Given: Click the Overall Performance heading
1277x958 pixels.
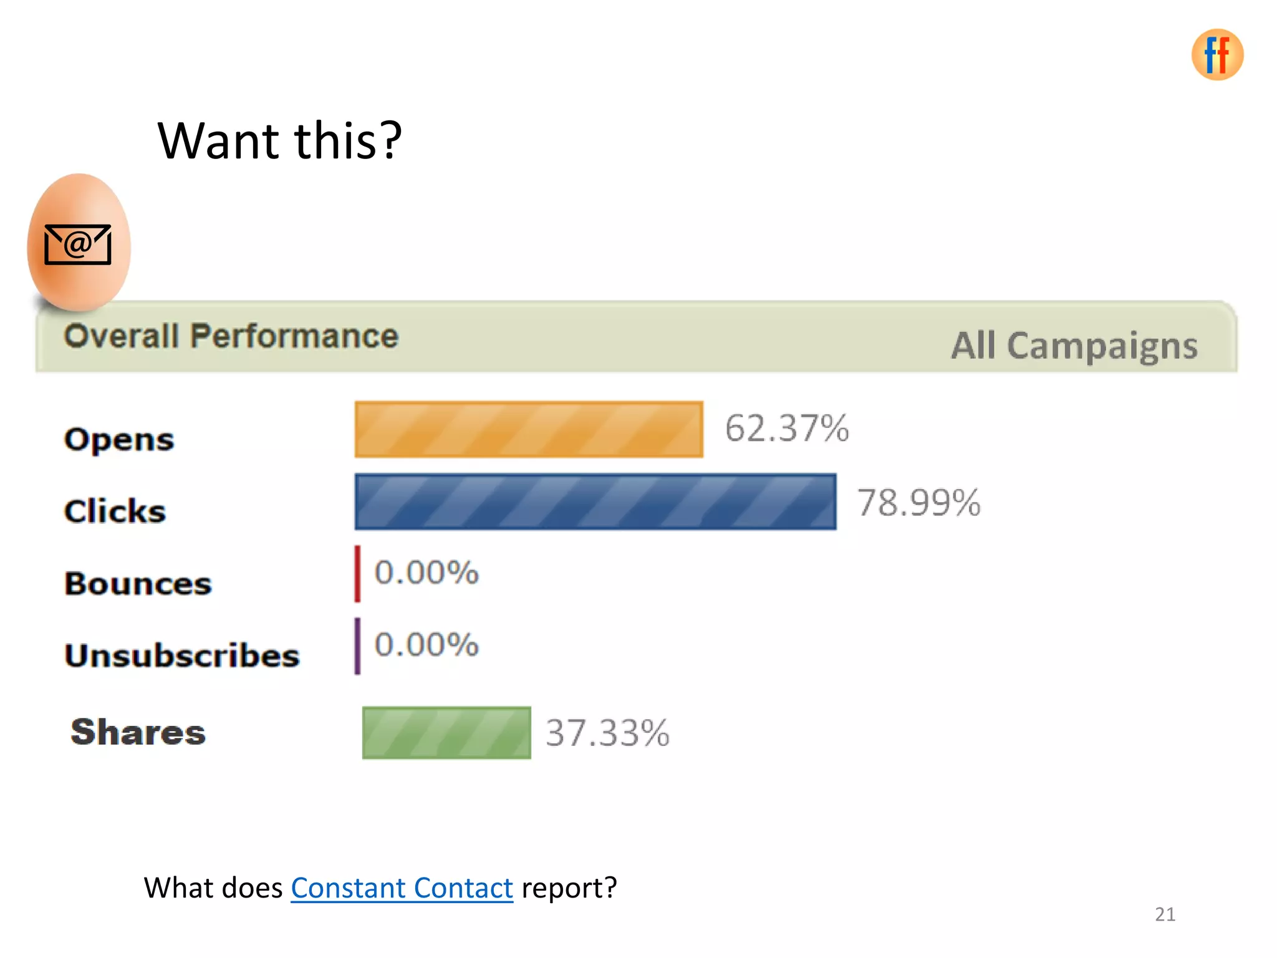Looking at the screenshot, I should (x=231, y=336).
